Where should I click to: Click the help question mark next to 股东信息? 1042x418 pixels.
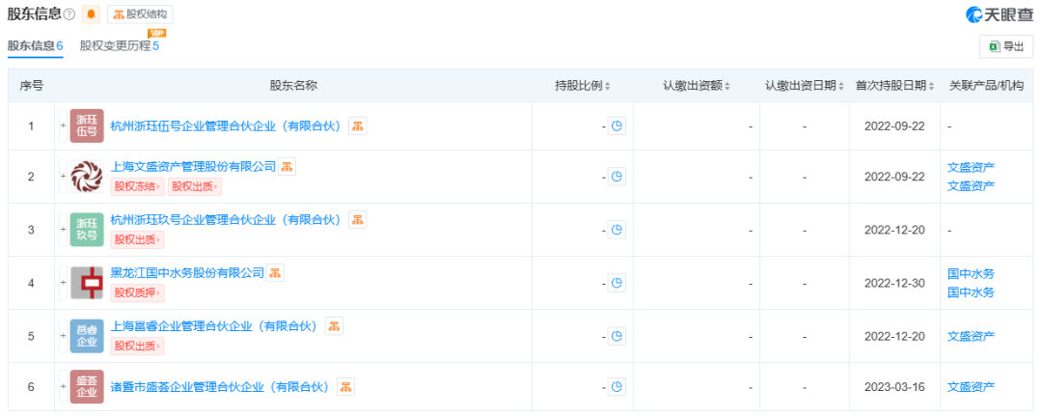click(x=69, y=14)
